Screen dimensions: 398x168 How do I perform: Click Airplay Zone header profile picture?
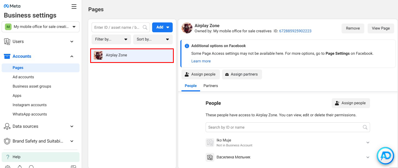[187, 28]
